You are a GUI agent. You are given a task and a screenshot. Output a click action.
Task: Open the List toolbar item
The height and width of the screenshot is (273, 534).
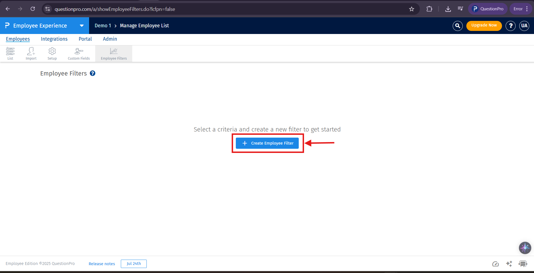[10, 54]
